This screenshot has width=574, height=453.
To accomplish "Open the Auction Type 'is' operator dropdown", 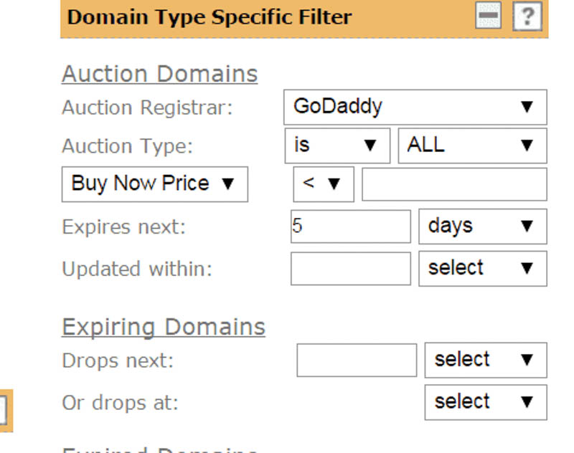I will [337, 146].
